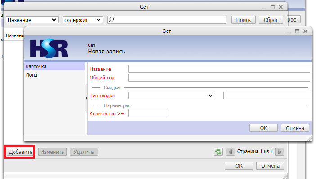This screenshot has width=316, height=179.
Task: Click the Поиск button
Action: 244,20
